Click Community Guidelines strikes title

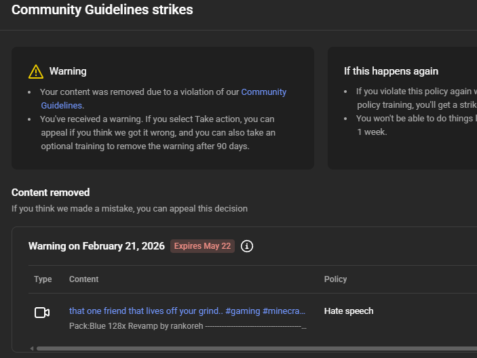[102, 9]
